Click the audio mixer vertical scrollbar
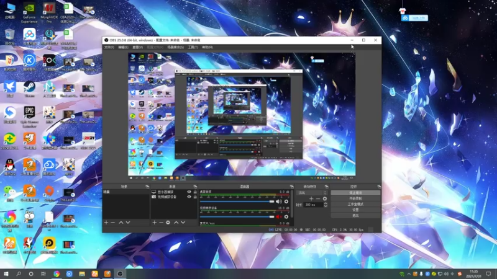Image resolution: width=497 pixels, height=279 pixels. point(291,204)
